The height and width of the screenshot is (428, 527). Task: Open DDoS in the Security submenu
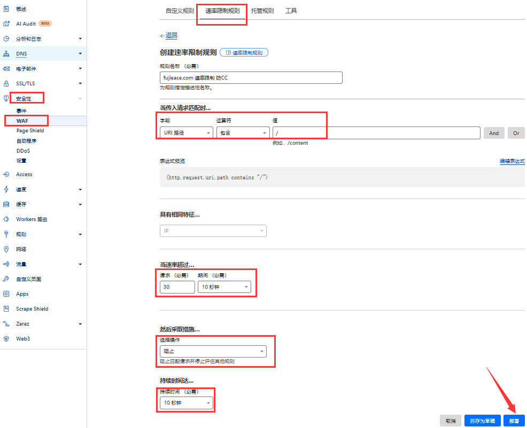pos(23,150)
